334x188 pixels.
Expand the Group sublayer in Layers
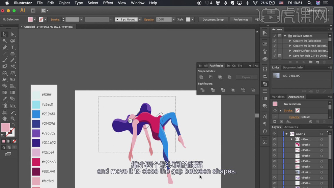pos(291,139)
